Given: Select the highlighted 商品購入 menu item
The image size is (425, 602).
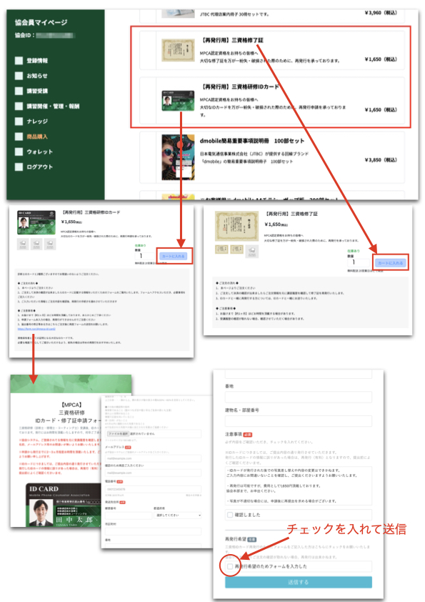Looking at the screenshot, I should pyautogui.click(x=37, y=137).
